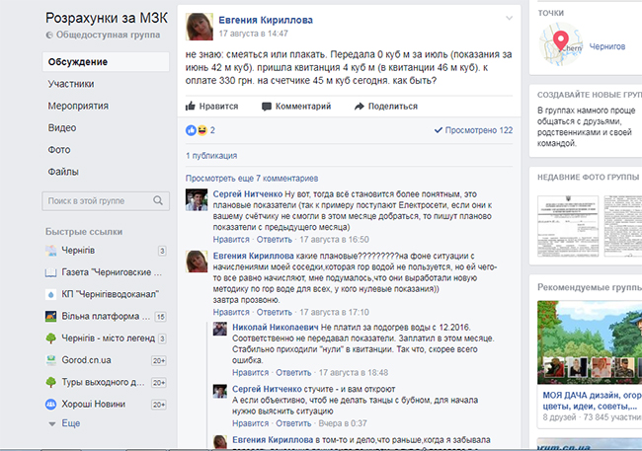Image resolution: width=642 pixels, height=451 pixels.
Task: Click the Чернигов map pin thumbnail
Action: point(561,44)
